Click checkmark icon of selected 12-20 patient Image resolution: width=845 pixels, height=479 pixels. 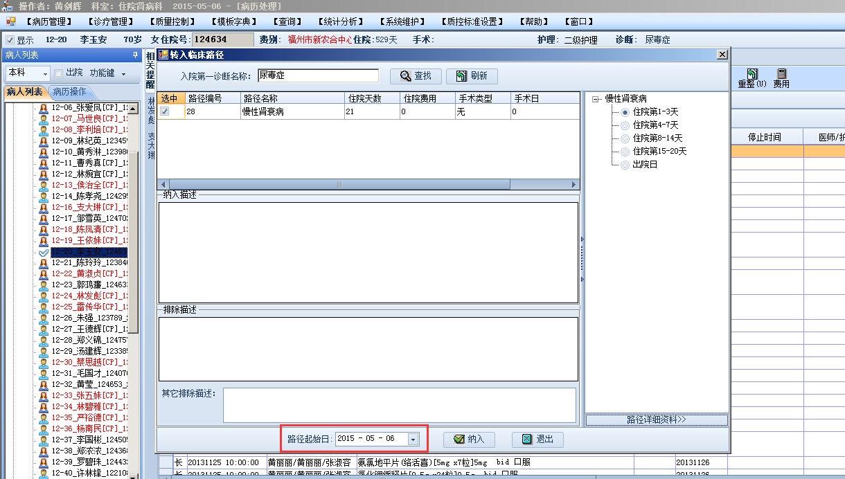(x=44, y=252)
